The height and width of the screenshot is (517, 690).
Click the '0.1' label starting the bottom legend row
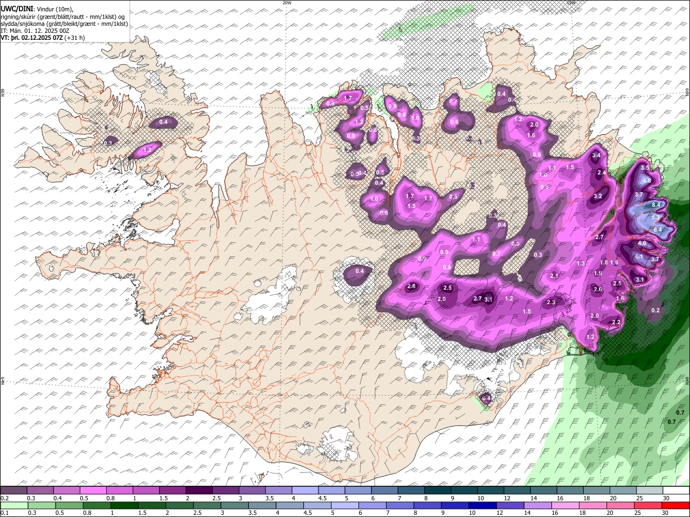click(x=5, y=513)
